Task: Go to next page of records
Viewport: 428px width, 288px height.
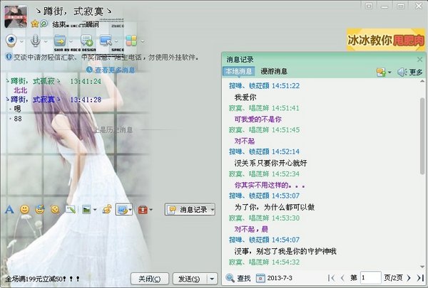Action: coord(409,278)
